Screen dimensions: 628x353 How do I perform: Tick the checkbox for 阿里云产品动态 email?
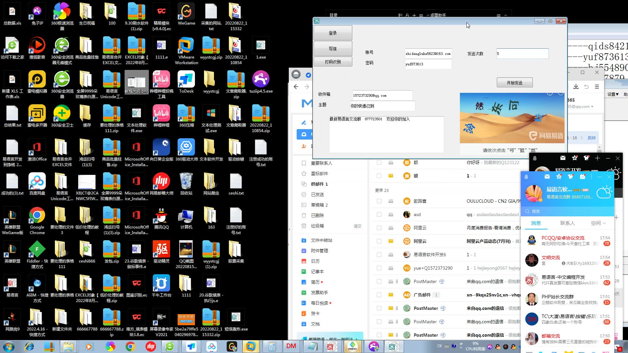point(379,241)
